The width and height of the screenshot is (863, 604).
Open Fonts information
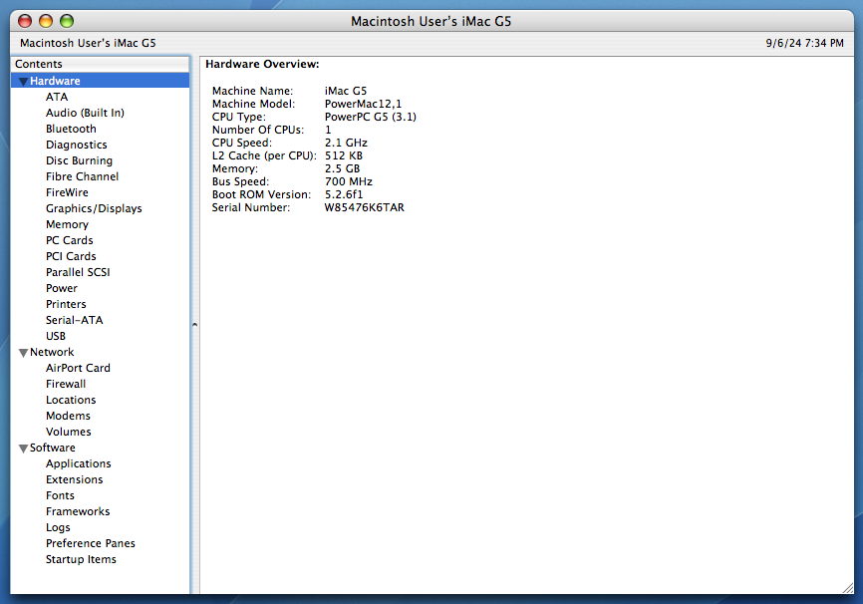pos(60,496)
